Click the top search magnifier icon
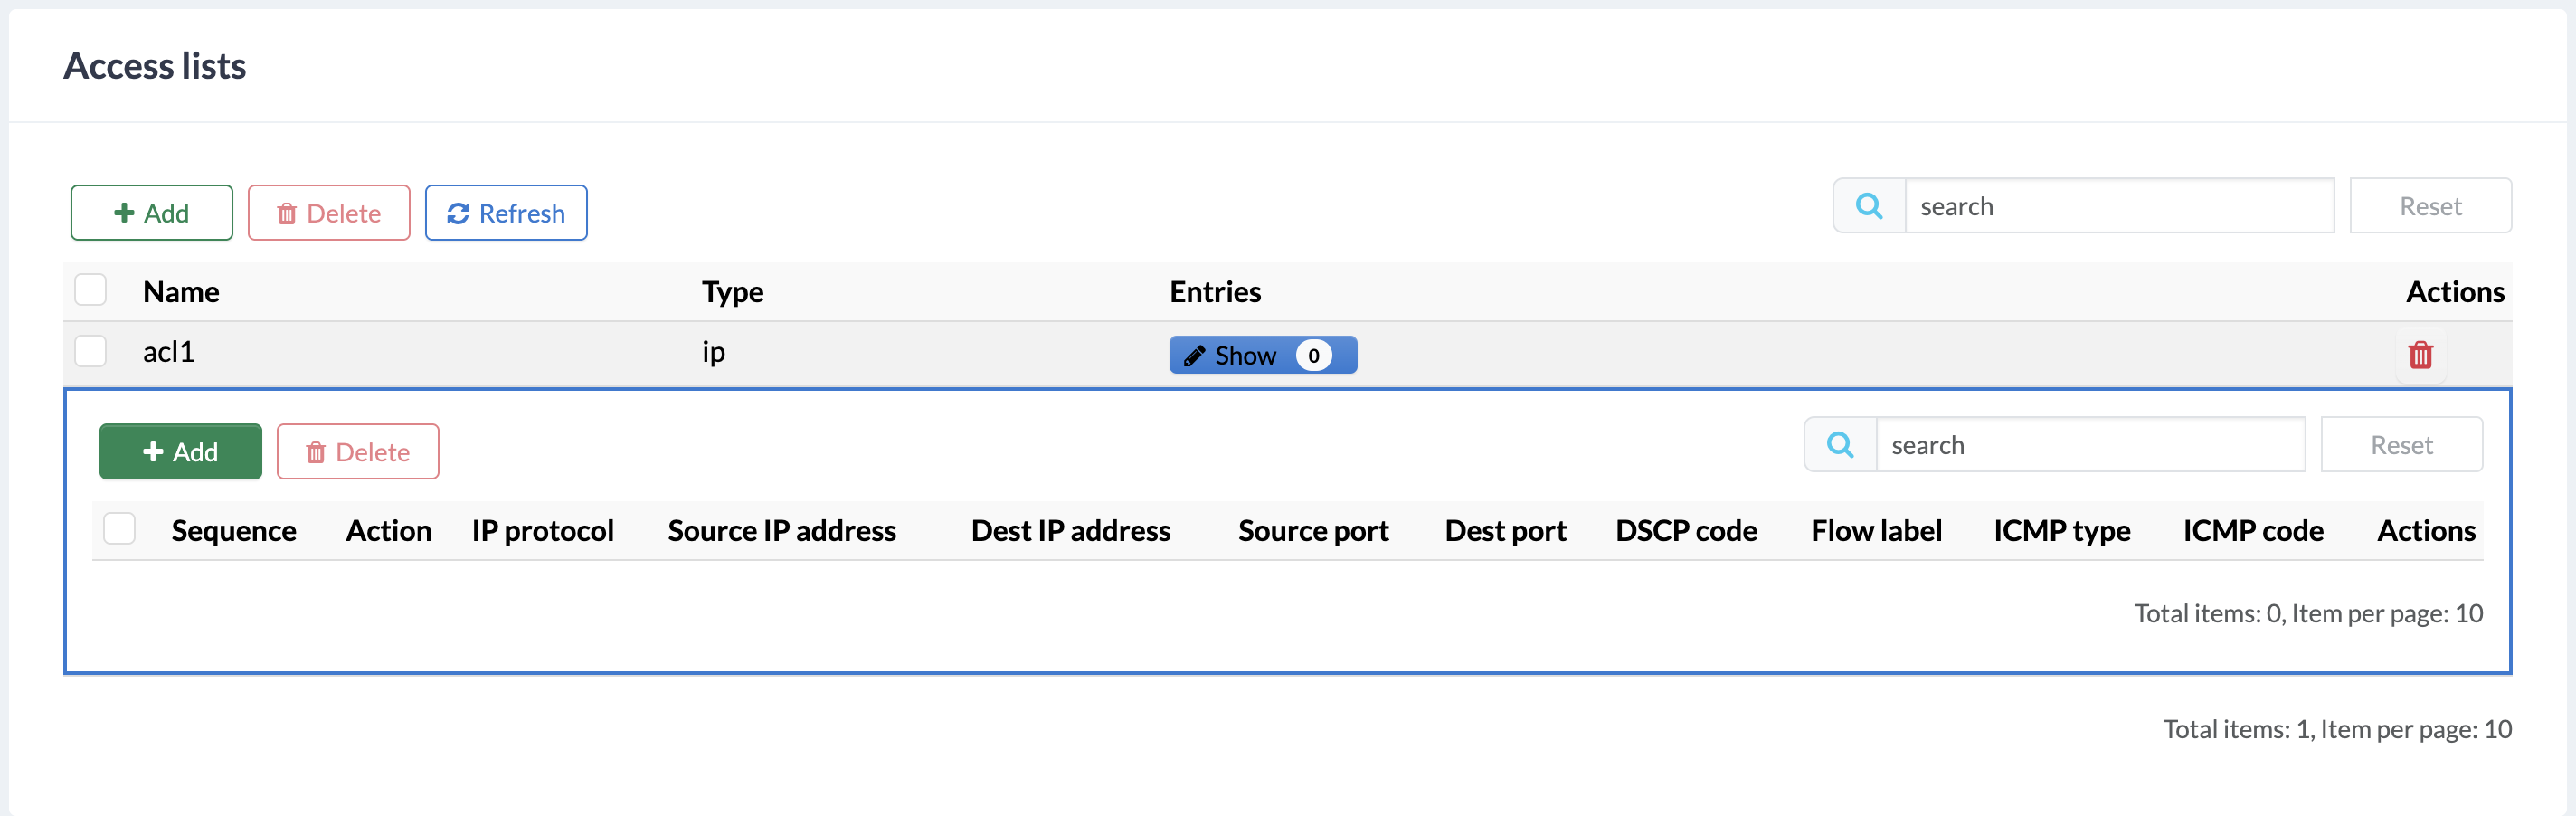Screen dimensions: 2576x816 coord(1868,207)
